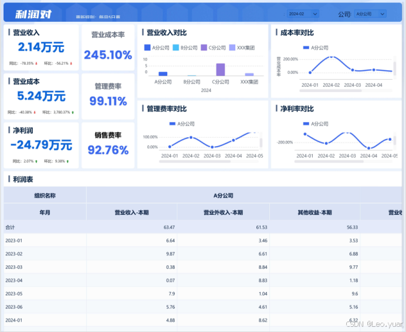This screenshot has width=406, height=332.
Task: Click the 环比 9.38% indicator under 净利润
Action: click(x=56, y=161)
